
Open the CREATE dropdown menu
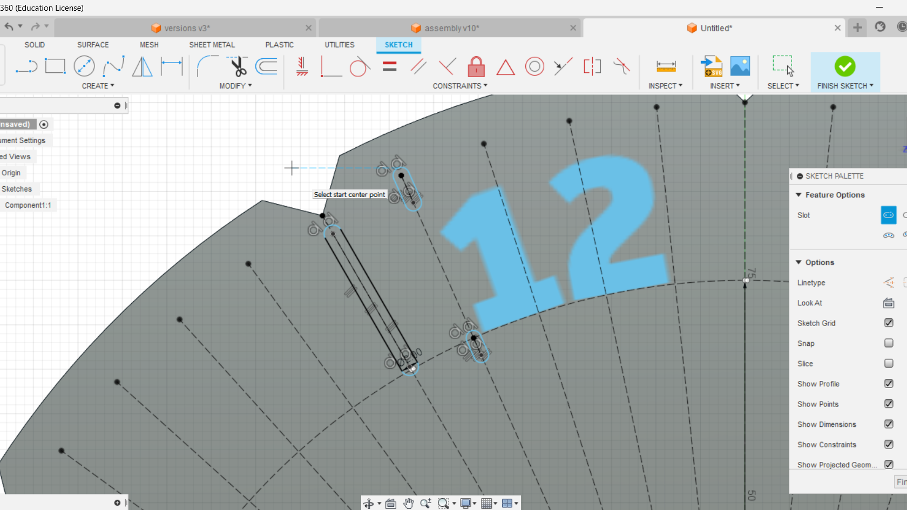[x=98, y=86]
